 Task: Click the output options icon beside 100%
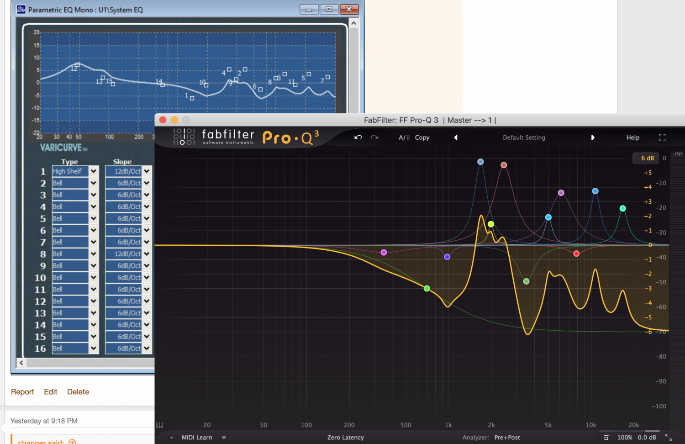[606, 437]
